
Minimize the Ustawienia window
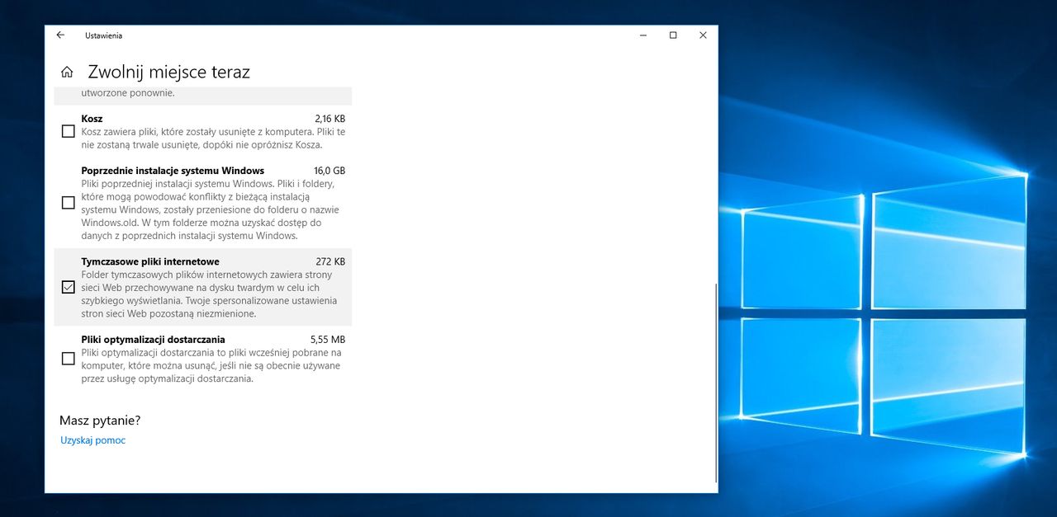pos(643,35)
